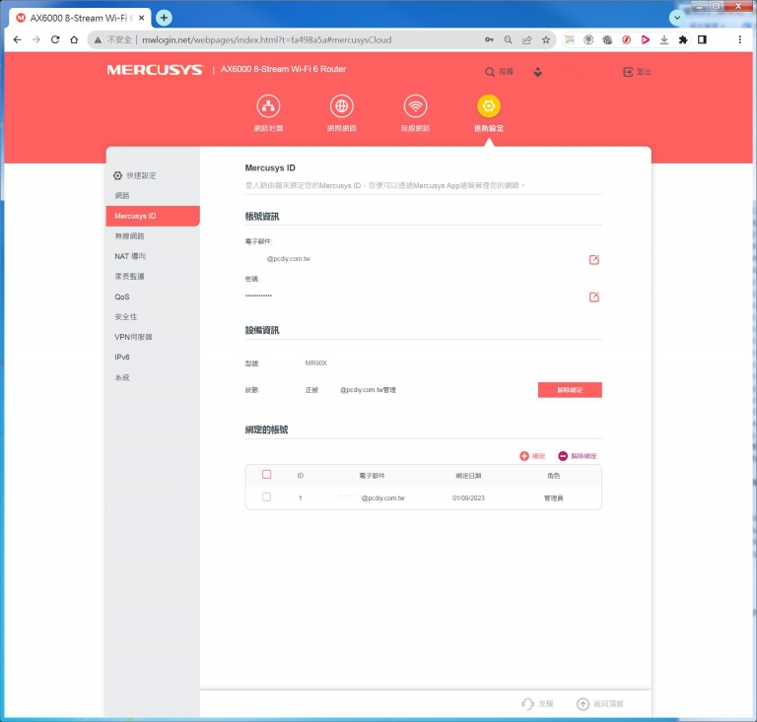Click the red unbind button beside device status

pyautogui.click(x=570, y=390)
